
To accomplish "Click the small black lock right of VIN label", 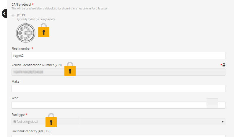I will 224,65.
